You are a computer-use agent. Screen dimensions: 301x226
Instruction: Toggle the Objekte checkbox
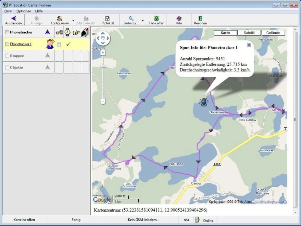click(7, 67)
